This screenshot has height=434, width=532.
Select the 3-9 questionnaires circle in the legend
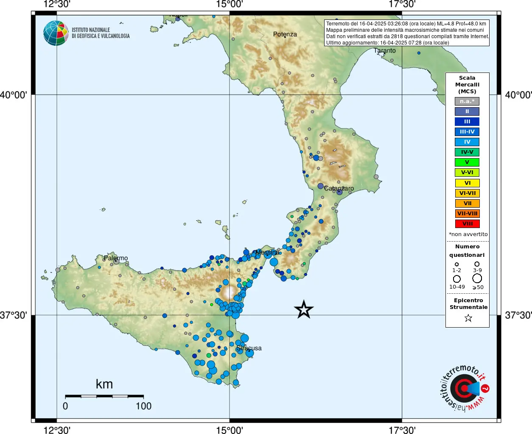coord(477,264)
